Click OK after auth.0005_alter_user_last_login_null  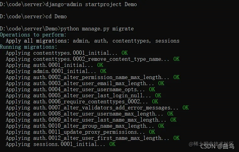point(158,95)
